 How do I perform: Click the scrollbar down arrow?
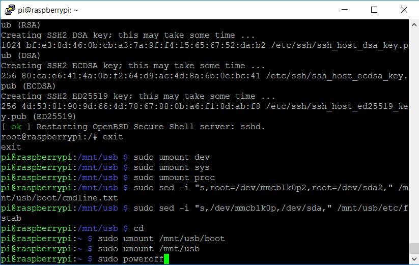pos(413,260)
